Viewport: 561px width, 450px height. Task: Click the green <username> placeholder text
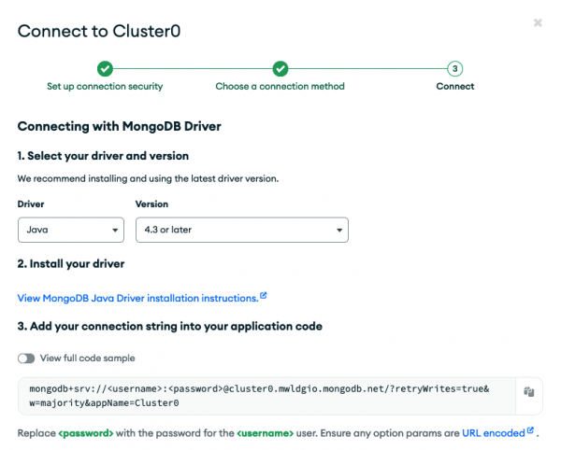[267, 432]
